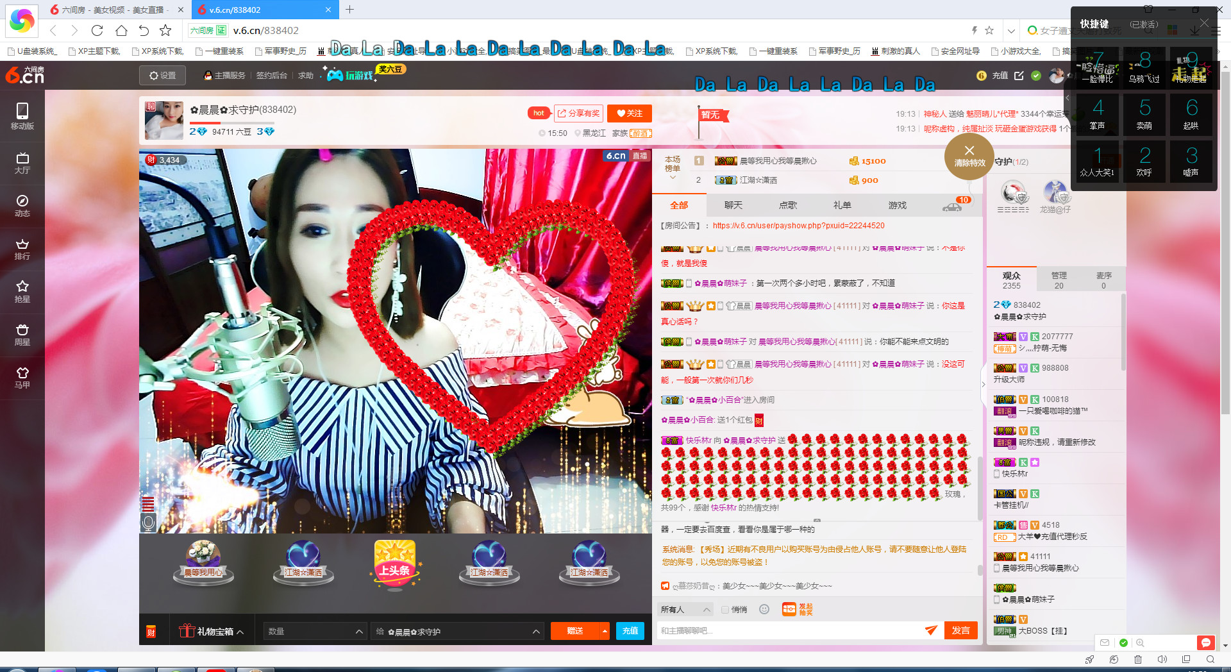Click the 清除特效 clear effects button
1231x672 pixels.
coord(969,156)
